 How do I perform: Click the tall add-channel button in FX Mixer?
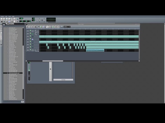coord(51,71)
